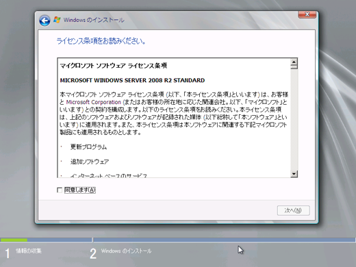
Task: Click the license scrollbar thumb
Action: pos(294,66)
